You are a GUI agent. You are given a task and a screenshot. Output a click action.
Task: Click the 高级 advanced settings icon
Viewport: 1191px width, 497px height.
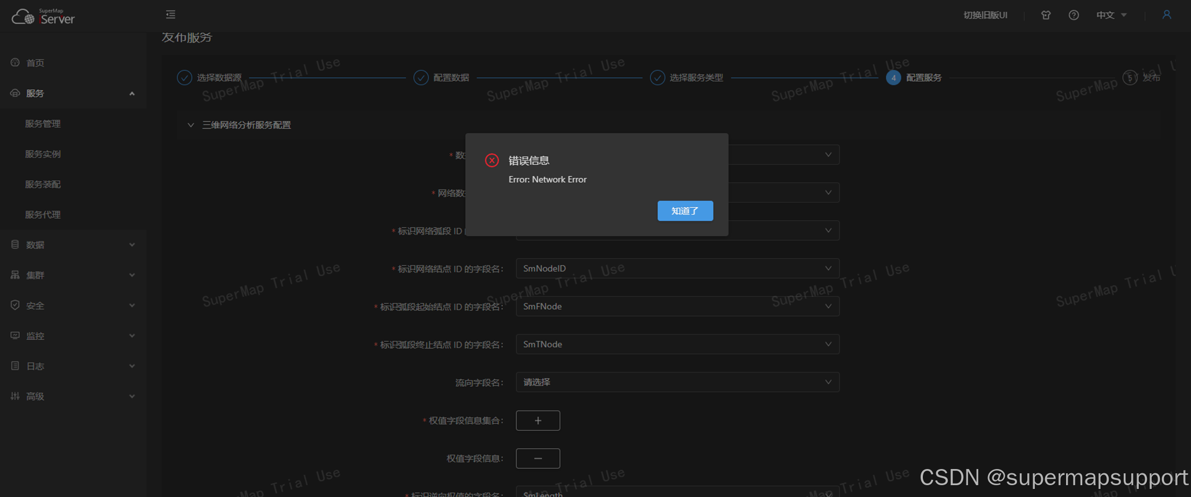15,396
